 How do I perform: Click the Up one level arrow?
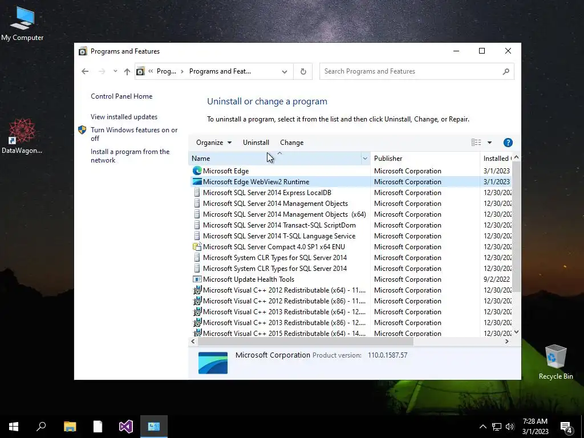pyautogui.click(x=127, y=71)
